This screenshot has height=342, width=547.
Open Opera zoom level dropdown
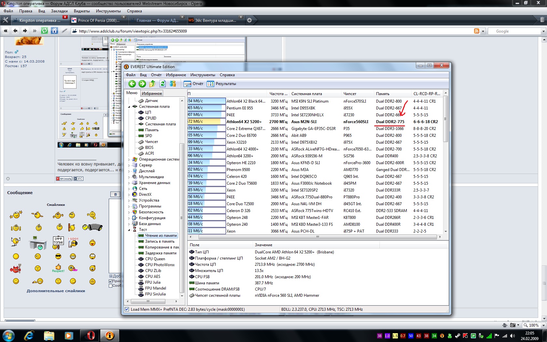[543, 325]
